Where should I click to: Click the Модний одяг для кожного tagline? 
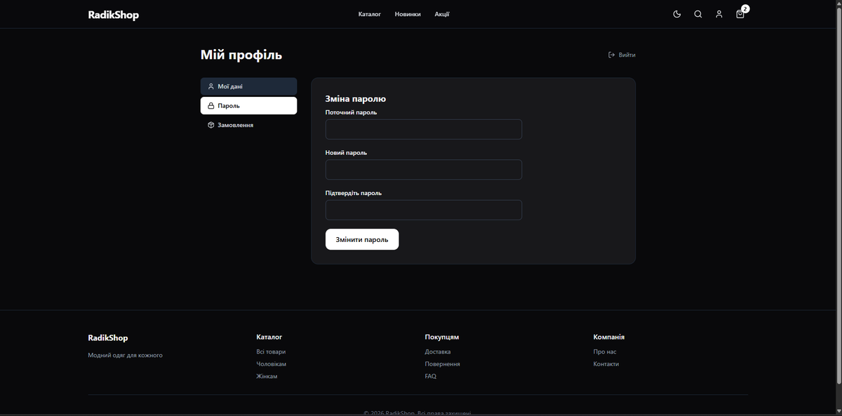point(126,356)
